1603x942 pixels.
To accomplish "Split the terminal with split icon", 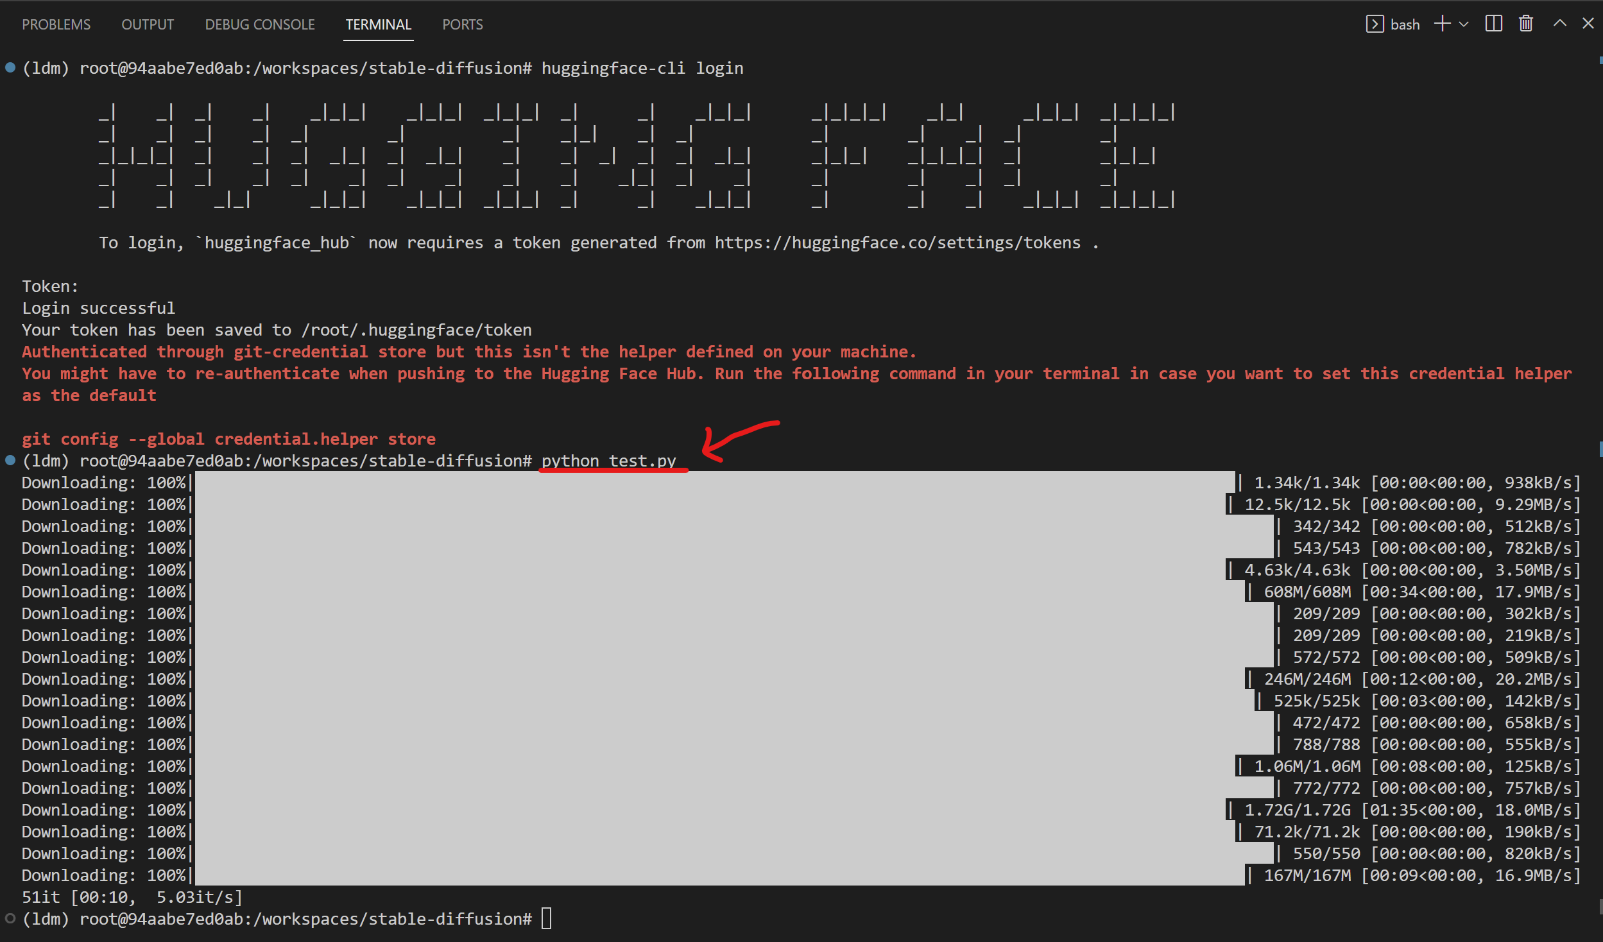I will coord(1493,24).
